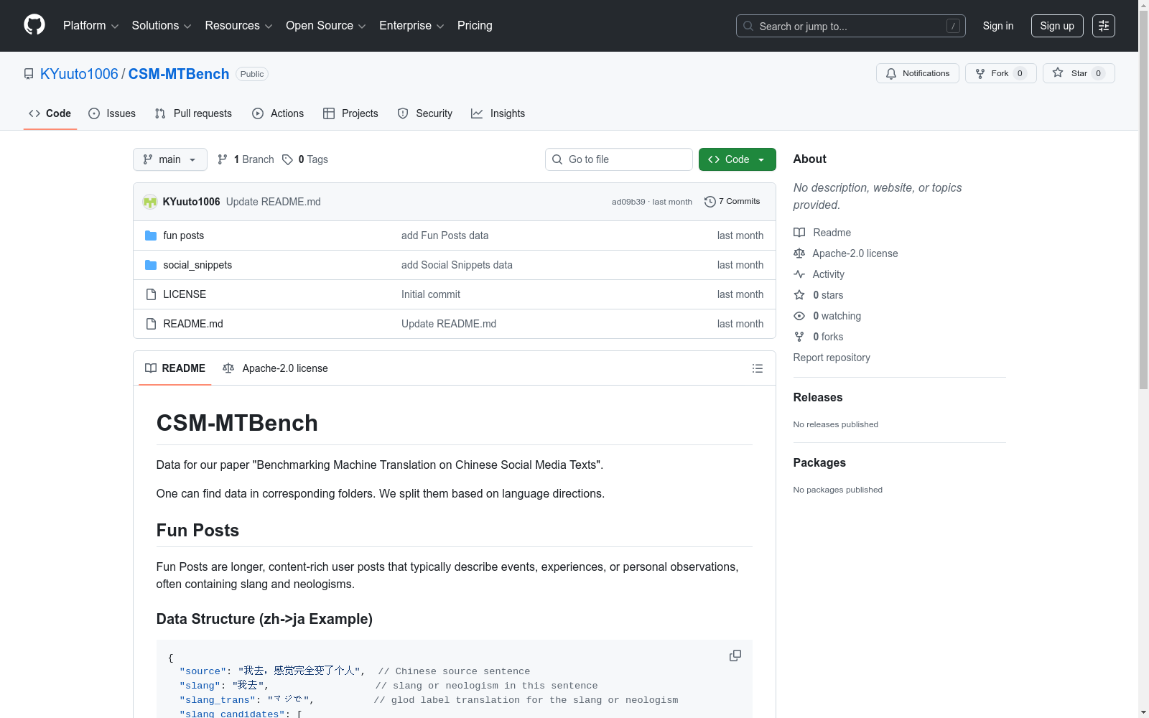Image resolution: width=1149 pixels, height=718 pixels.
Task: Click the fun posts folder icon
Action: (x=151, y=236)
